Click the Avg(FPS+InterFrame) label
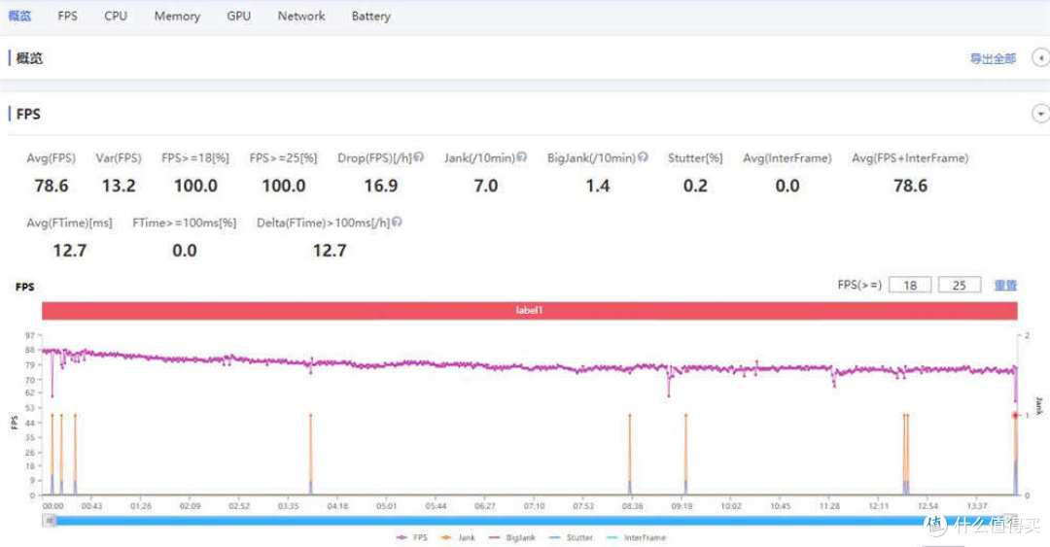The image size is (1050, 547). 910,158
